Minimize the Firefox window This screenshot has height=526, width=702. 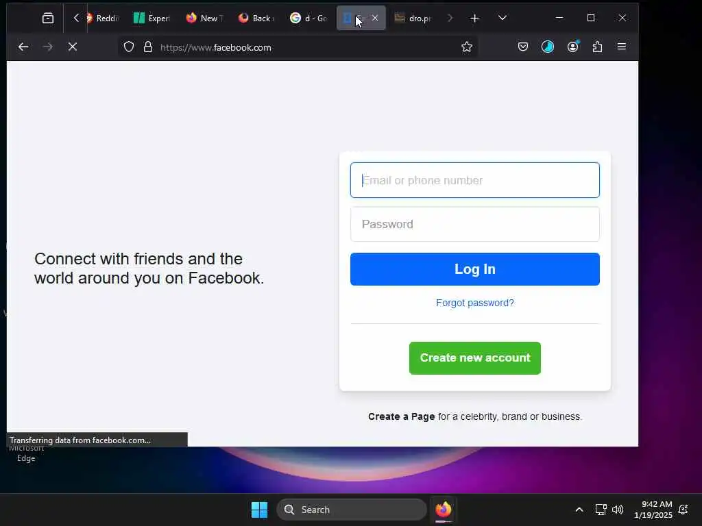point(559,18)
